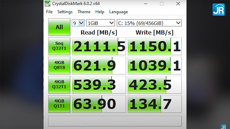This screenshot has width=230, height=129.
Task: Start the 4KiB Q8T8 test
Action: coord(59,65)
